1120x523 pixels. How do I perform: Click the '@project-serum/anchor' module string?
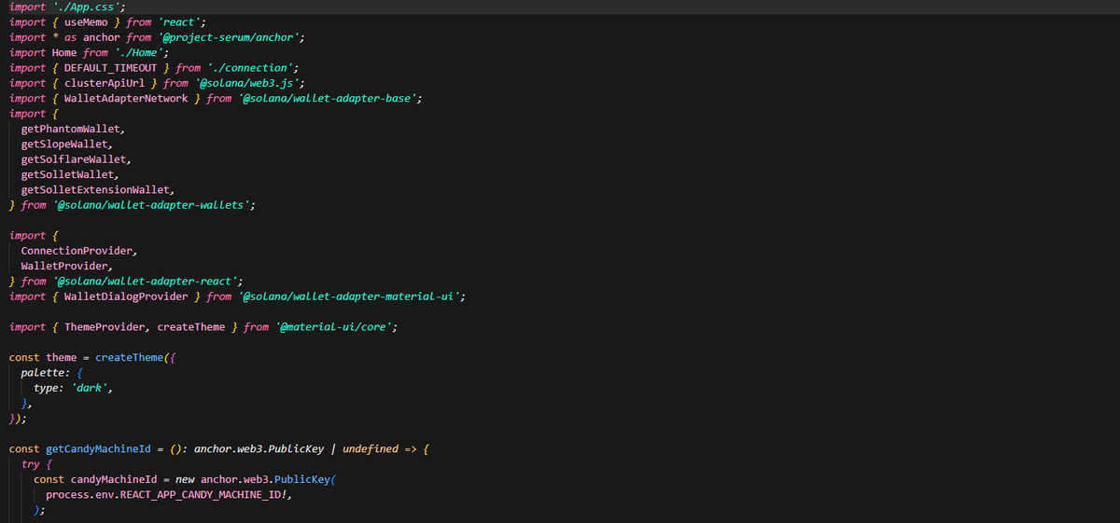[228, 37]
